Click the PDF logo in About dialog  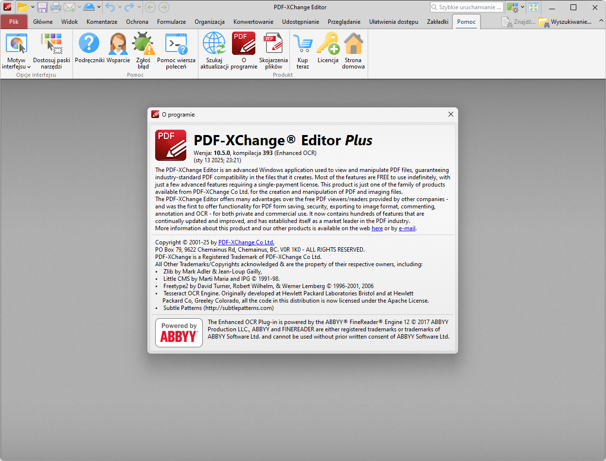click(x=171, y=145)
